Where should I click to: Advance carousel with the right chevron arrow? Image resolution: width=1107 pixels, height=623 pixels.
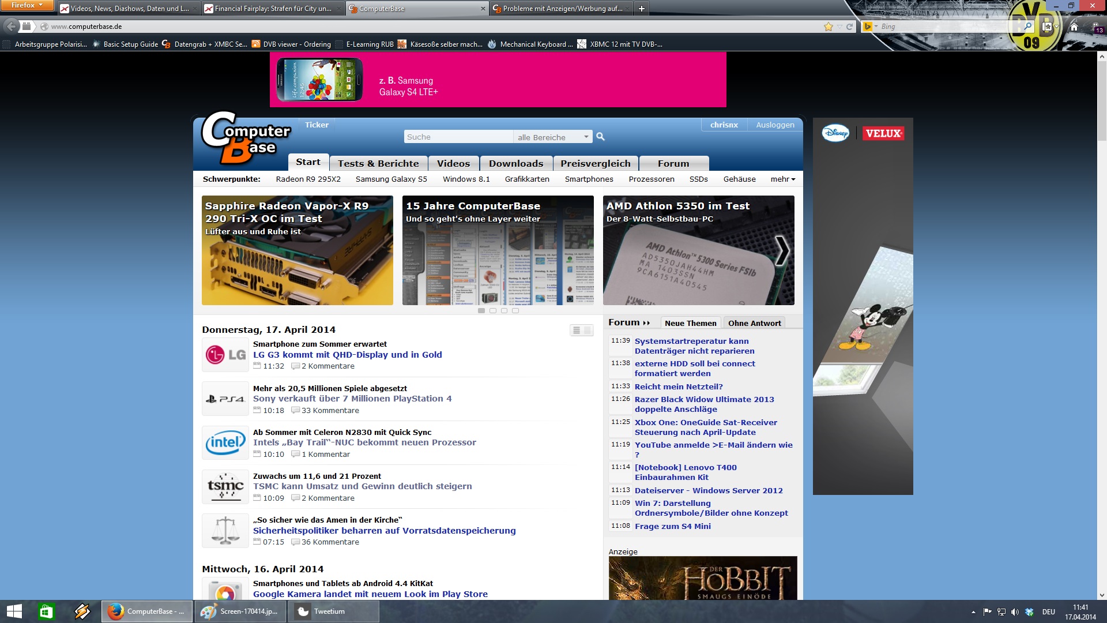[782, 250]
